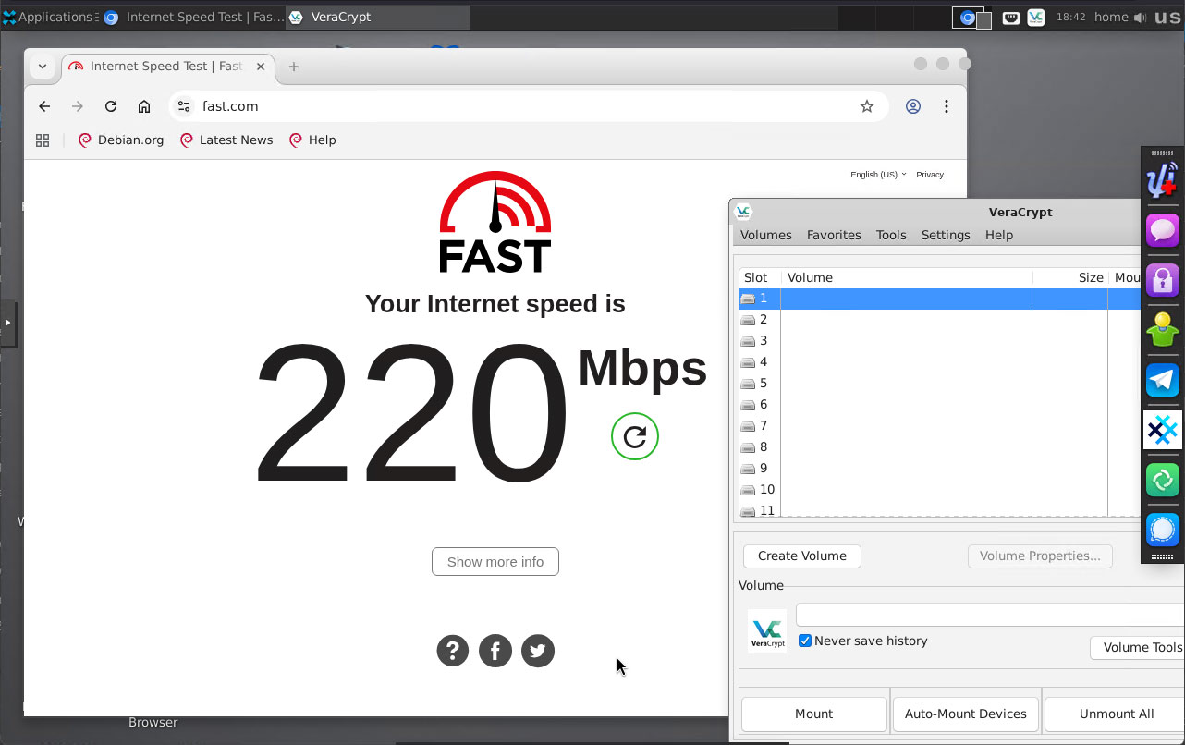Screen dimensions: 1185x745
Task: Select slot 7 in VeraCrypt volume list
Action: pyautogui.click(x=939, y=426)
